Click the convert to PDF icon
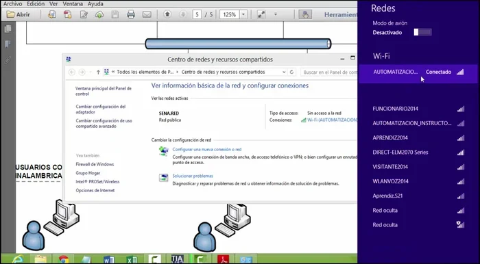Screen dimensions: 480x264 click(67, 14)
